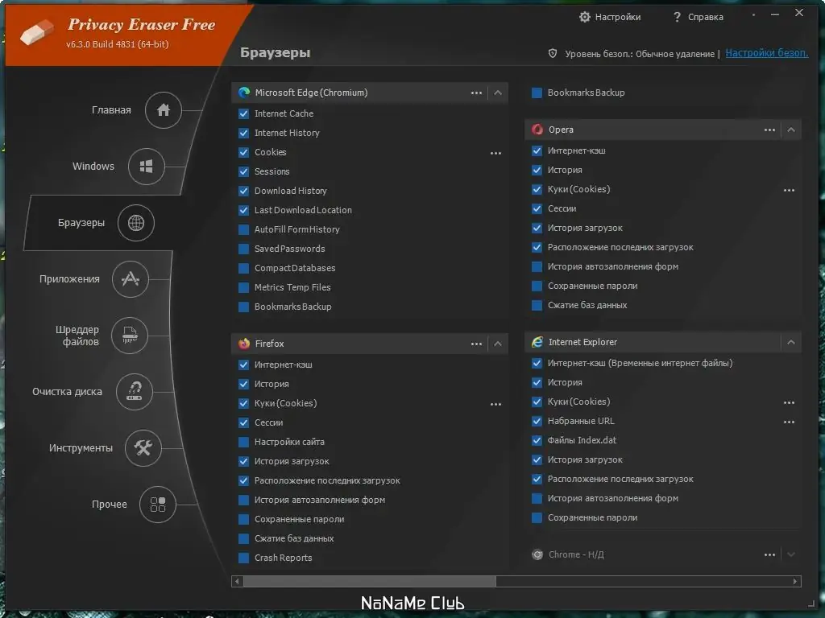This screenshot has width=825, height=618.
Task: Click the horizontal scrollbar thumb
Action: click(369, 581)
